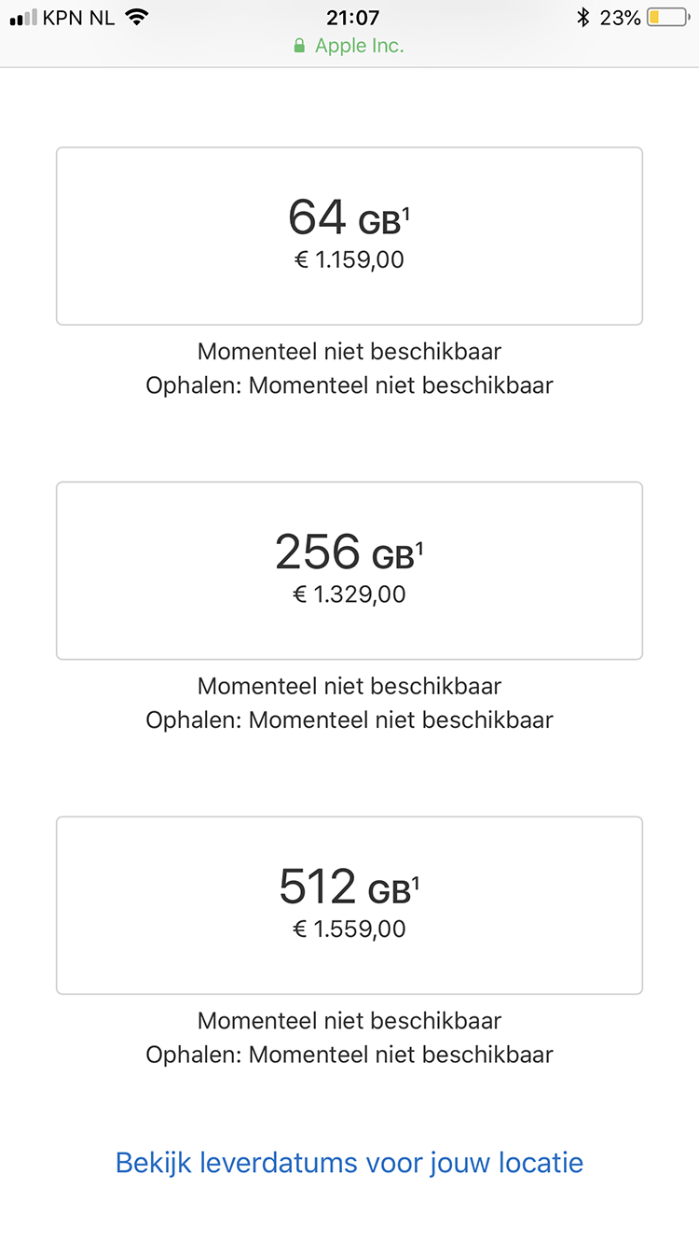
Task: Tap the € 1.159,00 price text
Action: point(349,259)
